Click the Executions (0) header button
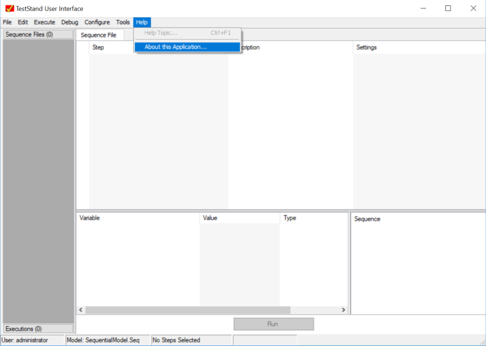The height and width of the screenshot is (346, 486). [38, 329]
